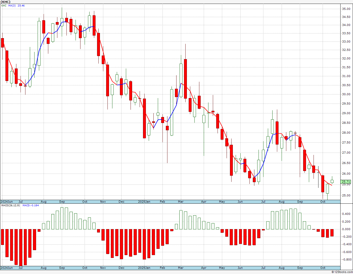Click 2025Jan on the price chart time axis
353x274 pixels.
pos(144,202)
